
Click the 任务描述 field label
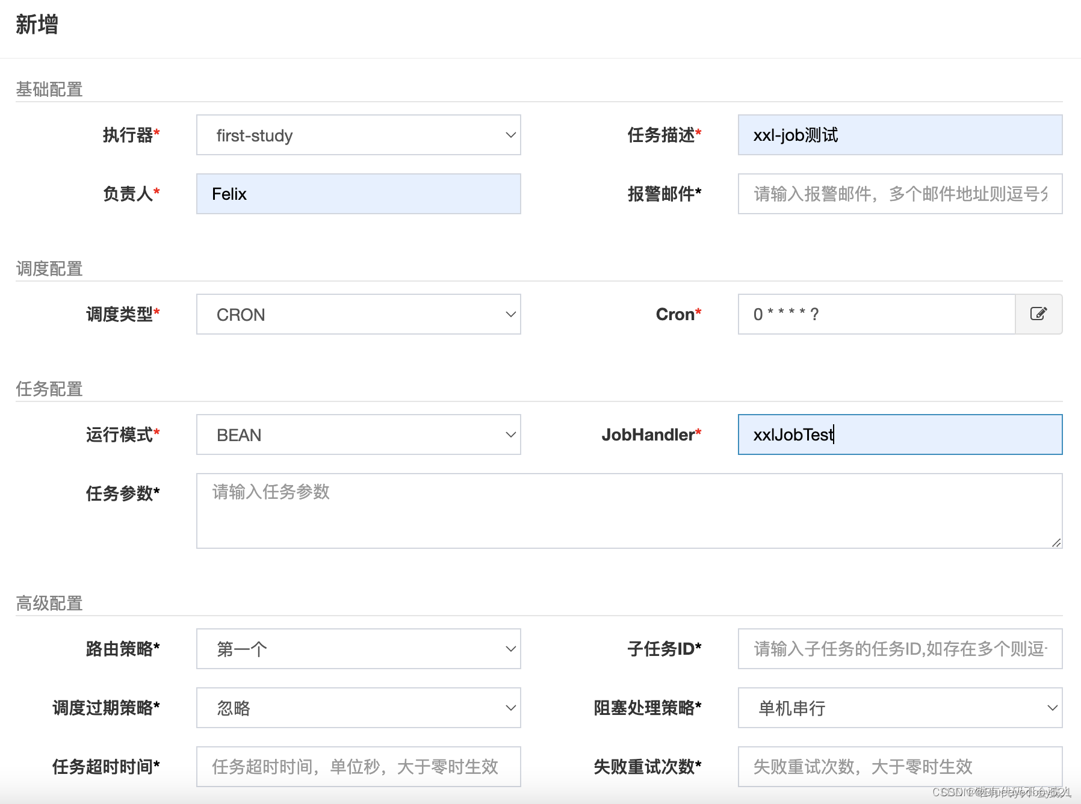click(x=664, y=135)
